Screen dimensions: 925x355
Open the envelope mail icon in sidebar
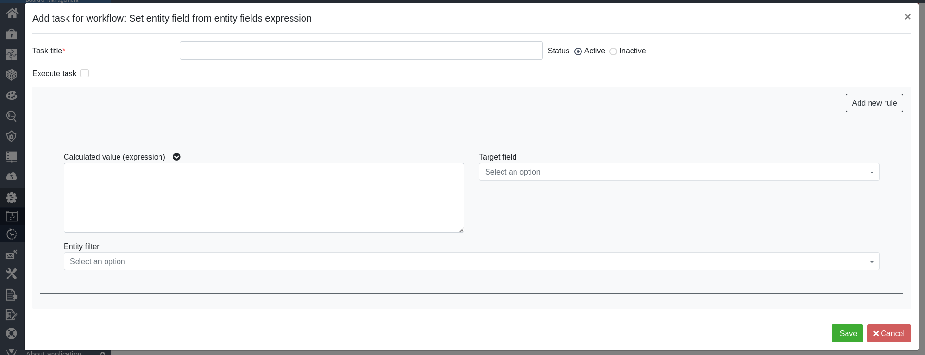[x=12, y=254]
